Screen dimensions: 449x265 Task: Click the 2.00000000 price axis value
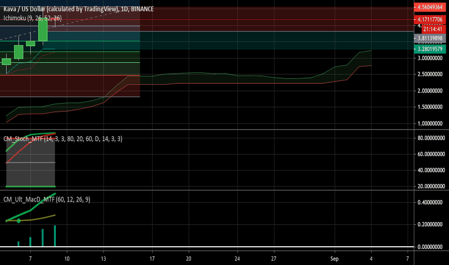coord(430,91)
